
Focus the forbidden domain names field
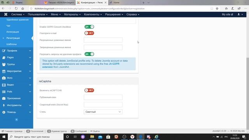(x=103, y=47)
